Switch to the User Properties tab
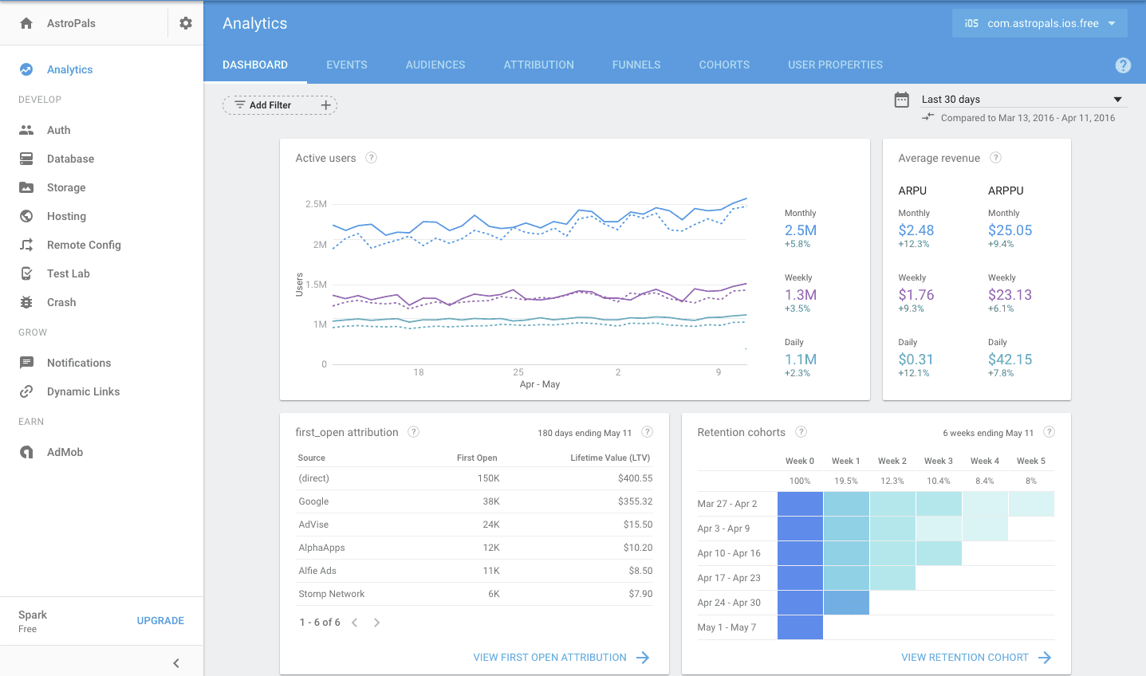 pos(835,65)
